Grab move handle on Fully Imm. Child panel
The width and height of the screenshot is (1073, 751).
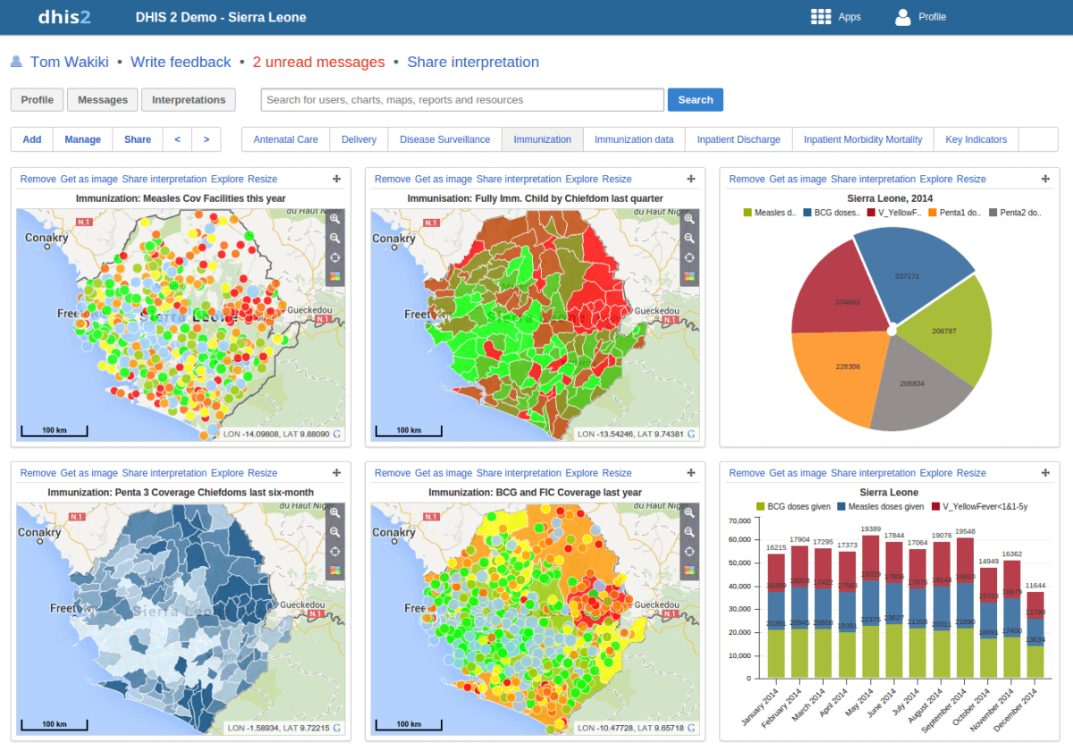pos(690,179)
